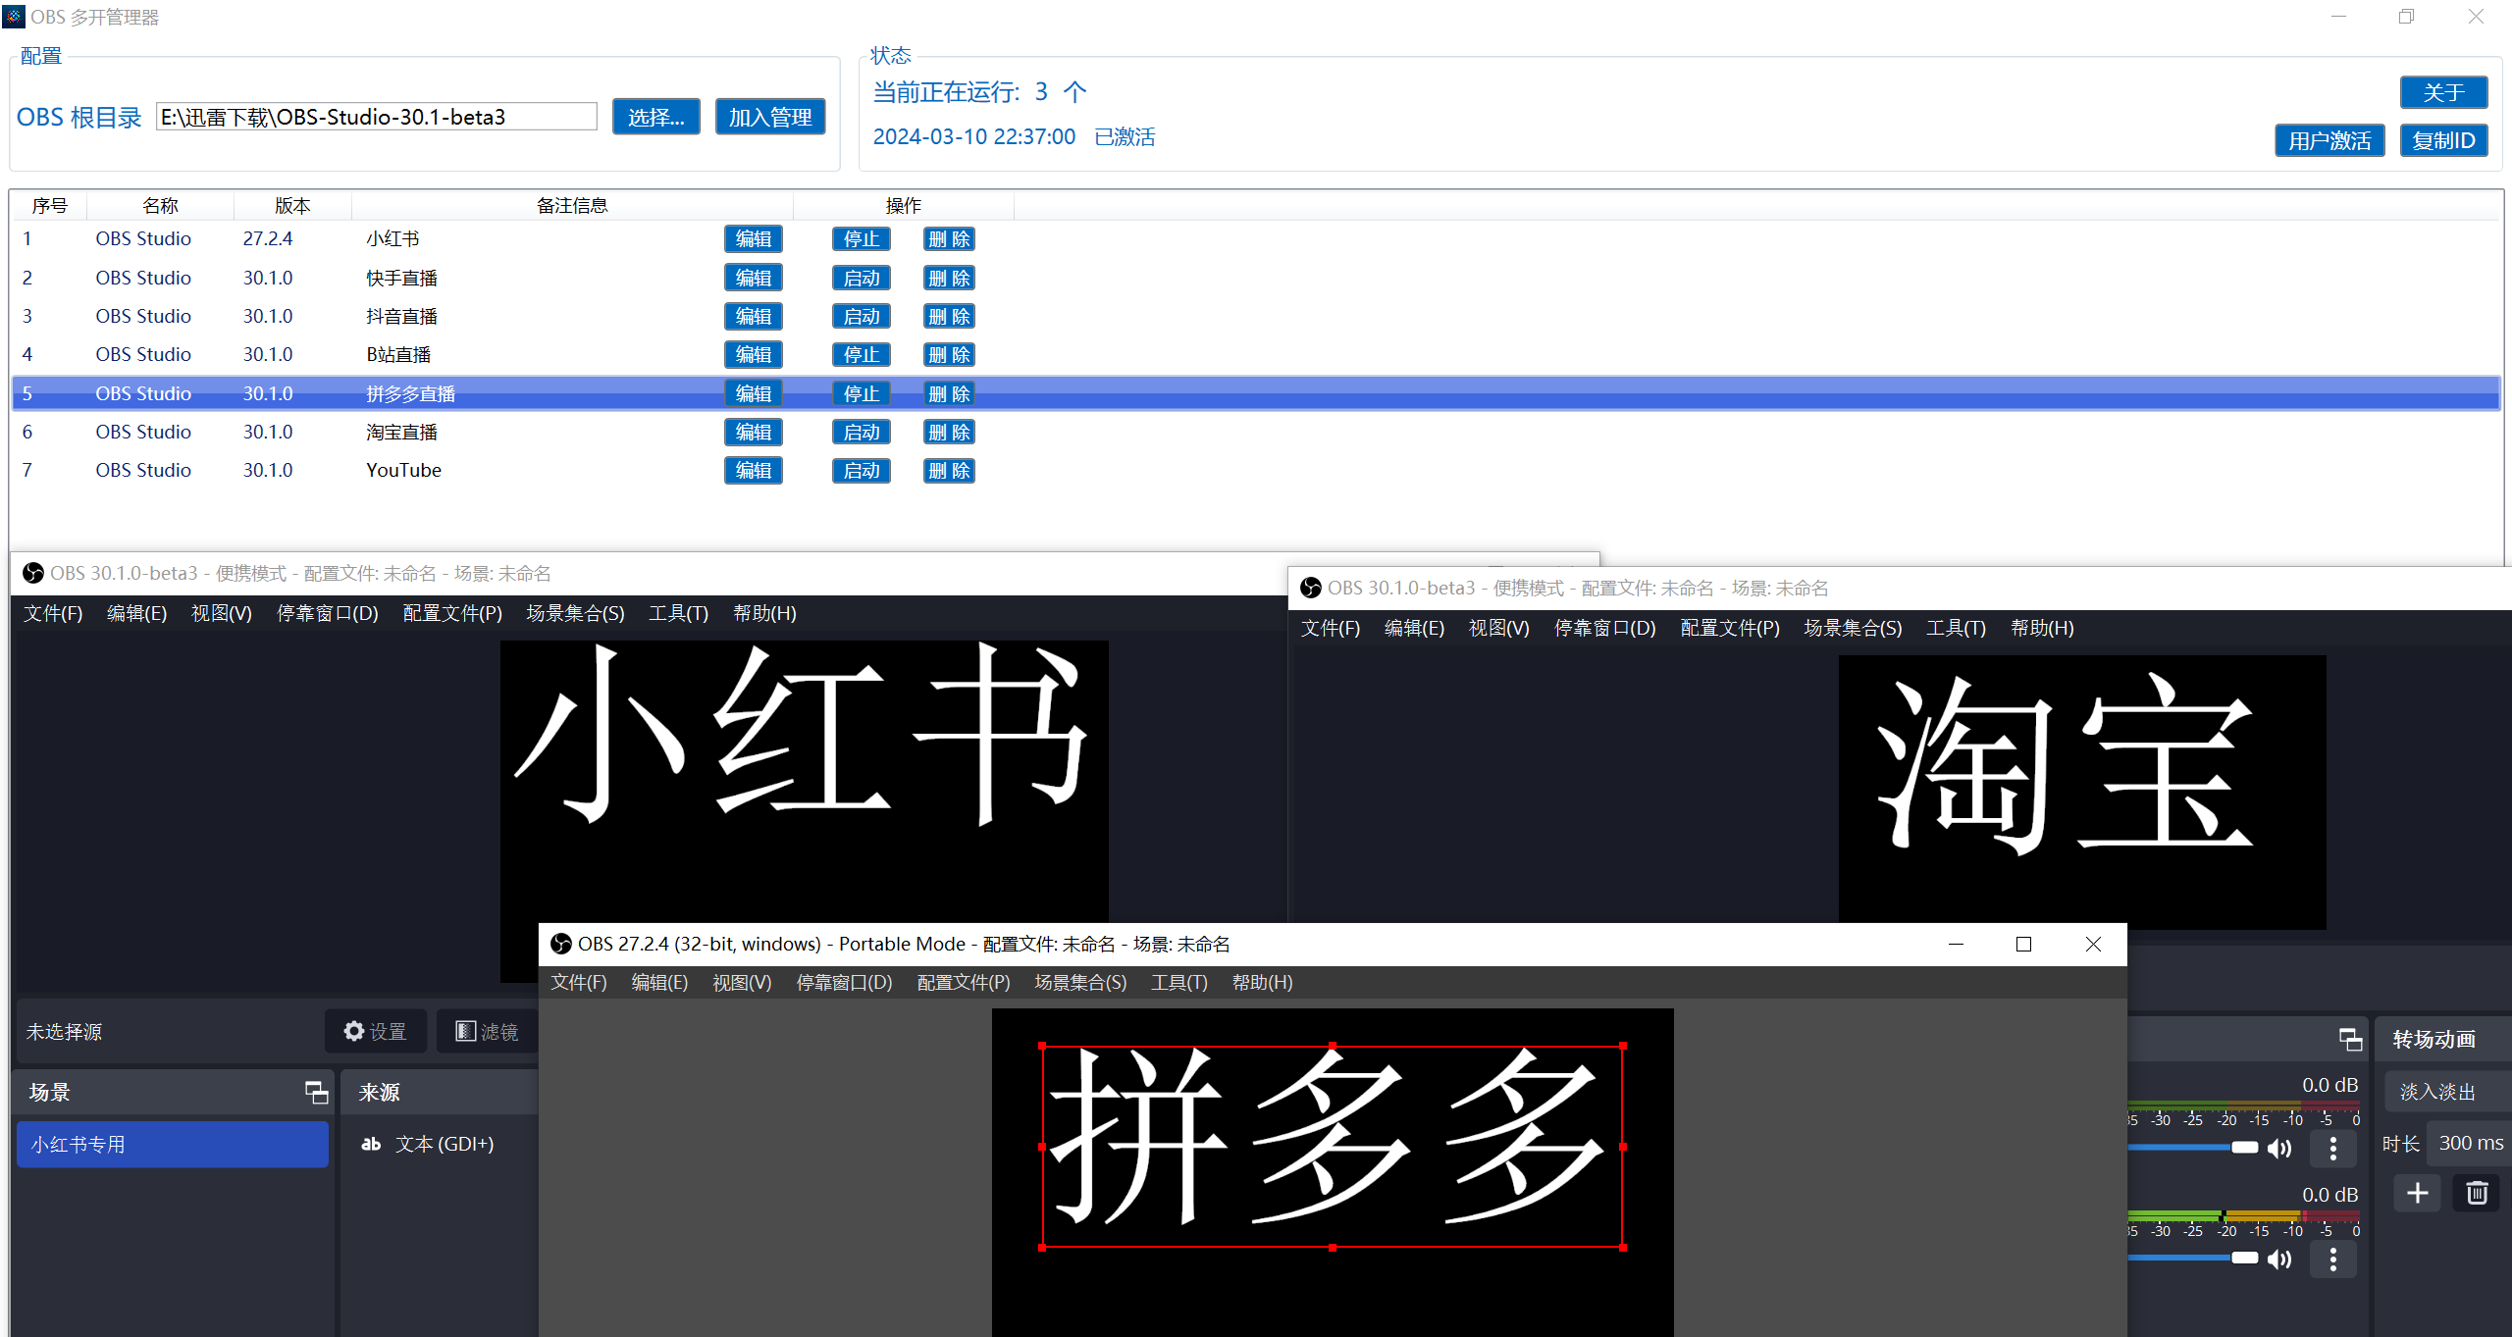Image resolution: width=2512 pixels, height=1337 pixels.
Task: Open 帮助(H) menu in the 淘宝 OBS window
Action: coord(2042,628)
